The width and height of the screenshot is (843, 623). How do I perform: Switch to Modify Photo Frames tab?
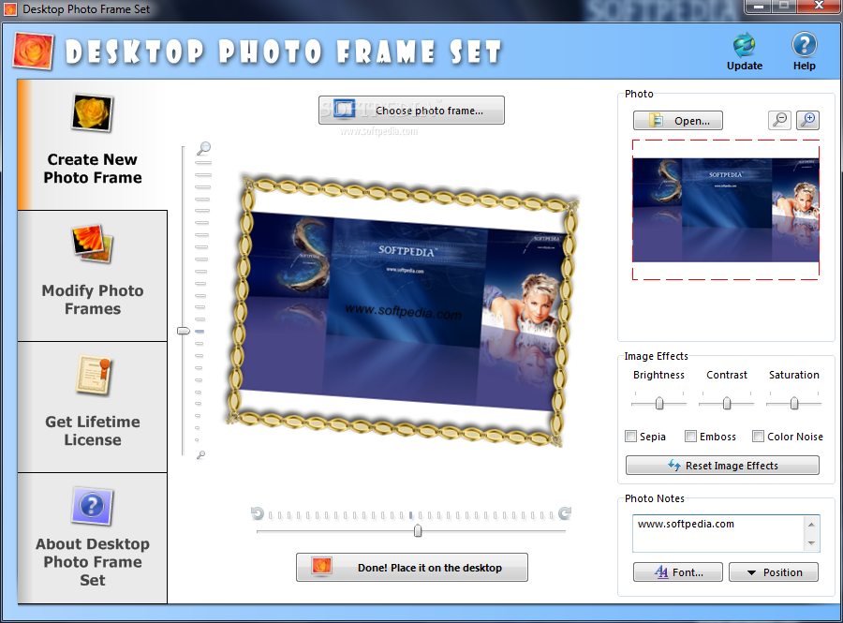pos(93,275)
